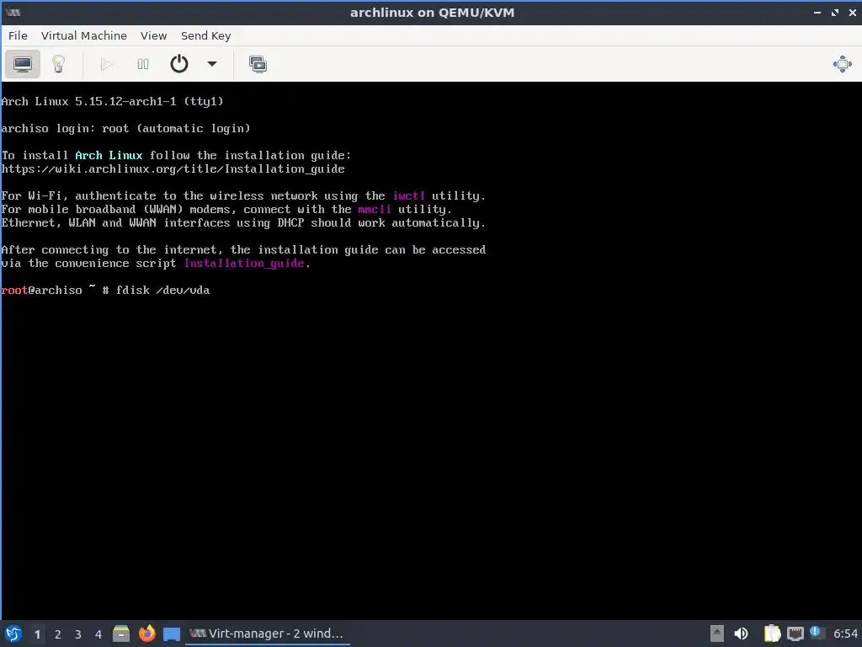Switch to workspace 3

pyautogui.click(x=78, y=634)
